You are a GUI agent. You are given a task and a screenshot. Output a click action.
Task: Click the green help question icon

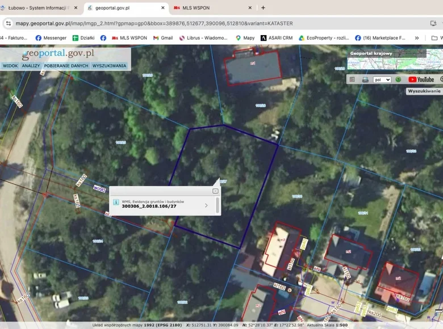tap(398, 79)
